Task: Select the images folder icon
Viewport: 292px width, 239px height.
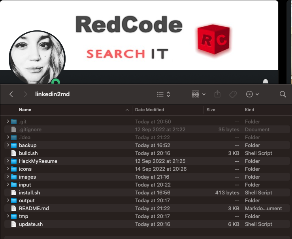Action: click(14, 177)
